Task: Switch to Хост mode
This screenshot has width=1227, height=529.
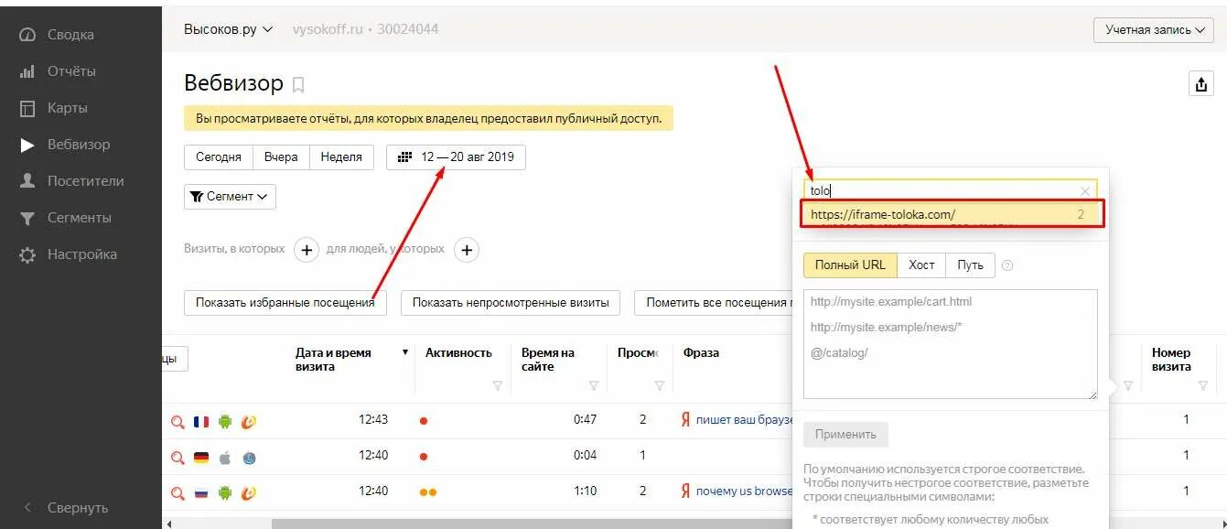Action: point(921,265)
